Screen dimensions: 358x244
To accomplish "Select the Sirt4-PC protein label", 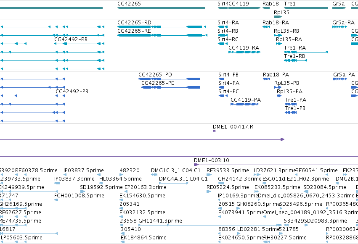I will click(228, 92).
